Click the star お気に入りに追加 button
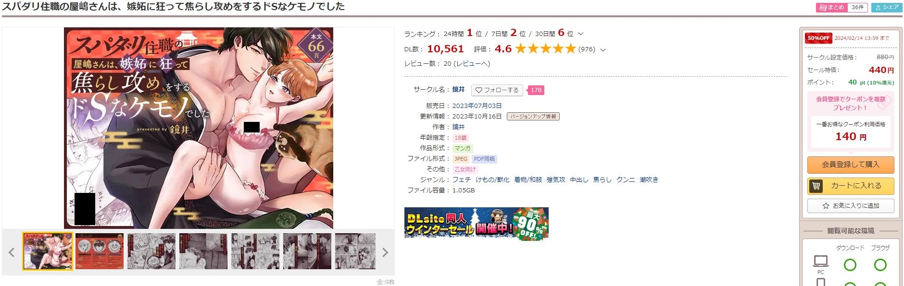 coord(851,205)
